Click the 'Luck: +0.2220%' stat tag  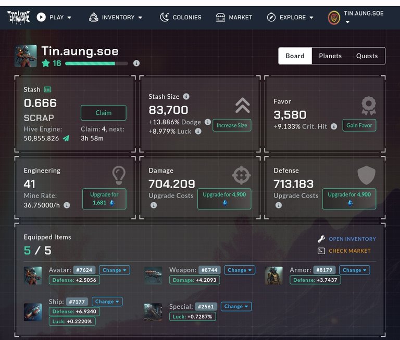(72, 321)
